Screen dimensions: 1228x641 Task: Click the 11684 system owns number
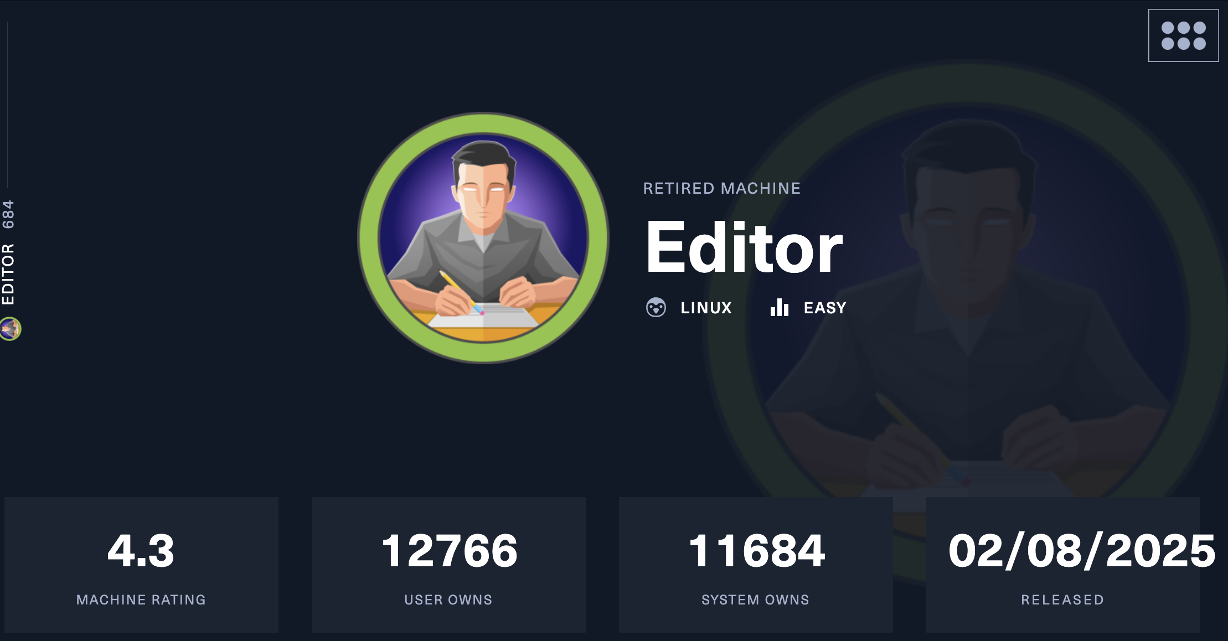click(756, 551)
